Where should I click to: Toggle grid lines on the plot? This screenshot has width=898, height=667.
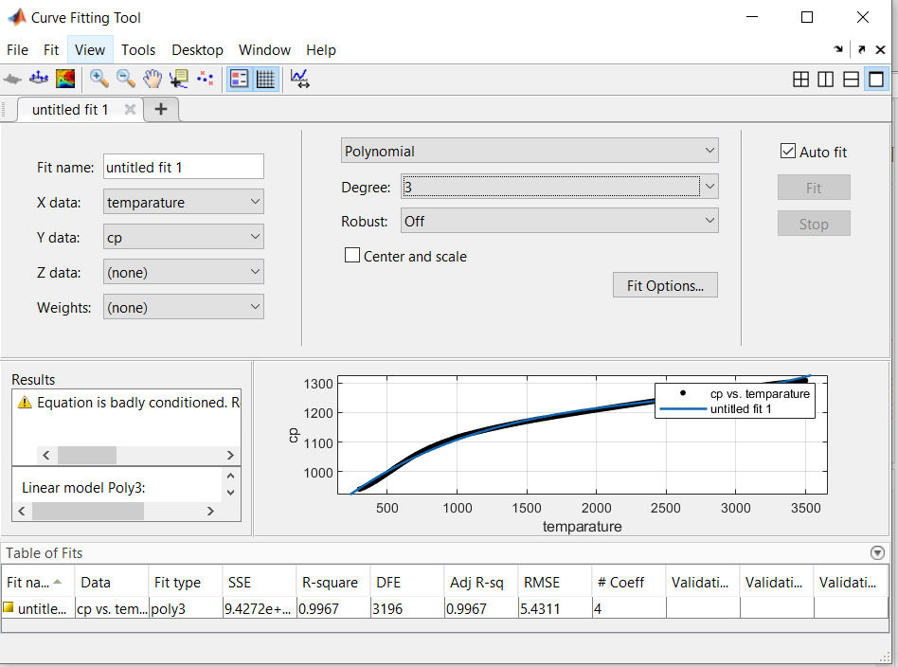click(266, 79)
